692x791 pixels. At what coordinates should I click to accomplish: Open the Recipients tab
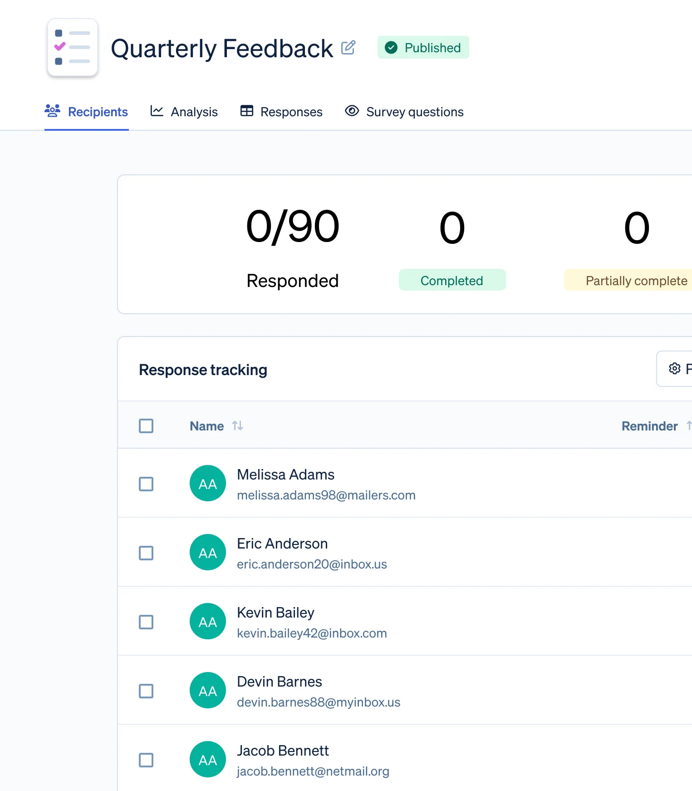pos(86,112)
